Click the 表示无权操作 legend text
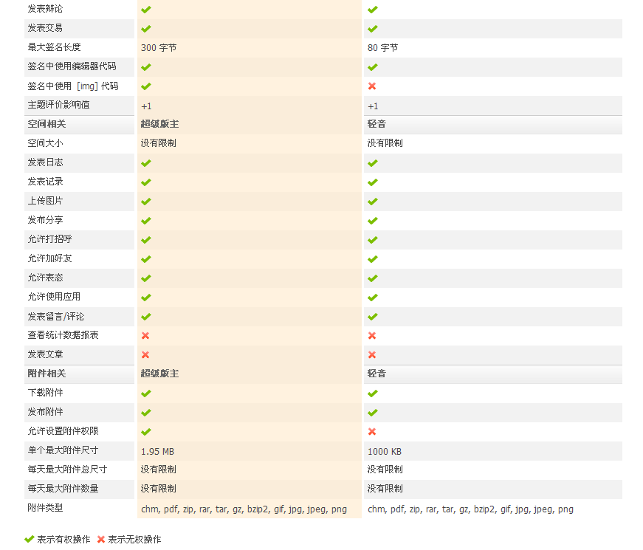 tap(134, 540)
